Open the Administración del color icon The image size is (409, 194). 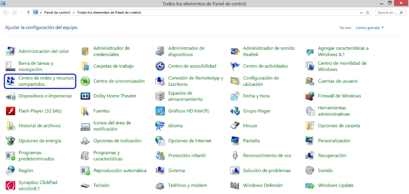[x=10, y=52]
